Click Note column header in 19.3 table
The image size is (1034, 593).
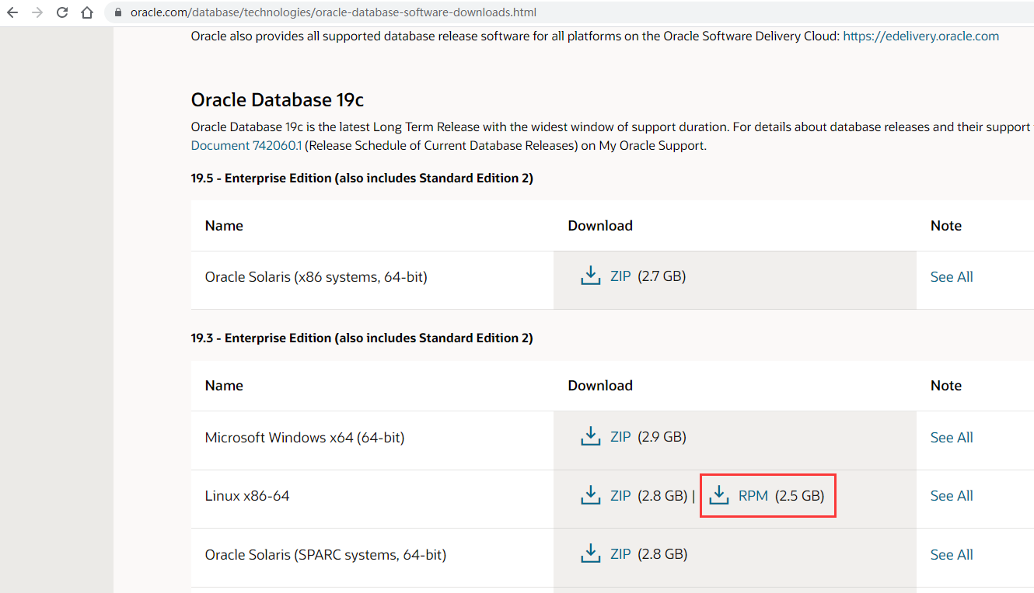click(946, 386)
